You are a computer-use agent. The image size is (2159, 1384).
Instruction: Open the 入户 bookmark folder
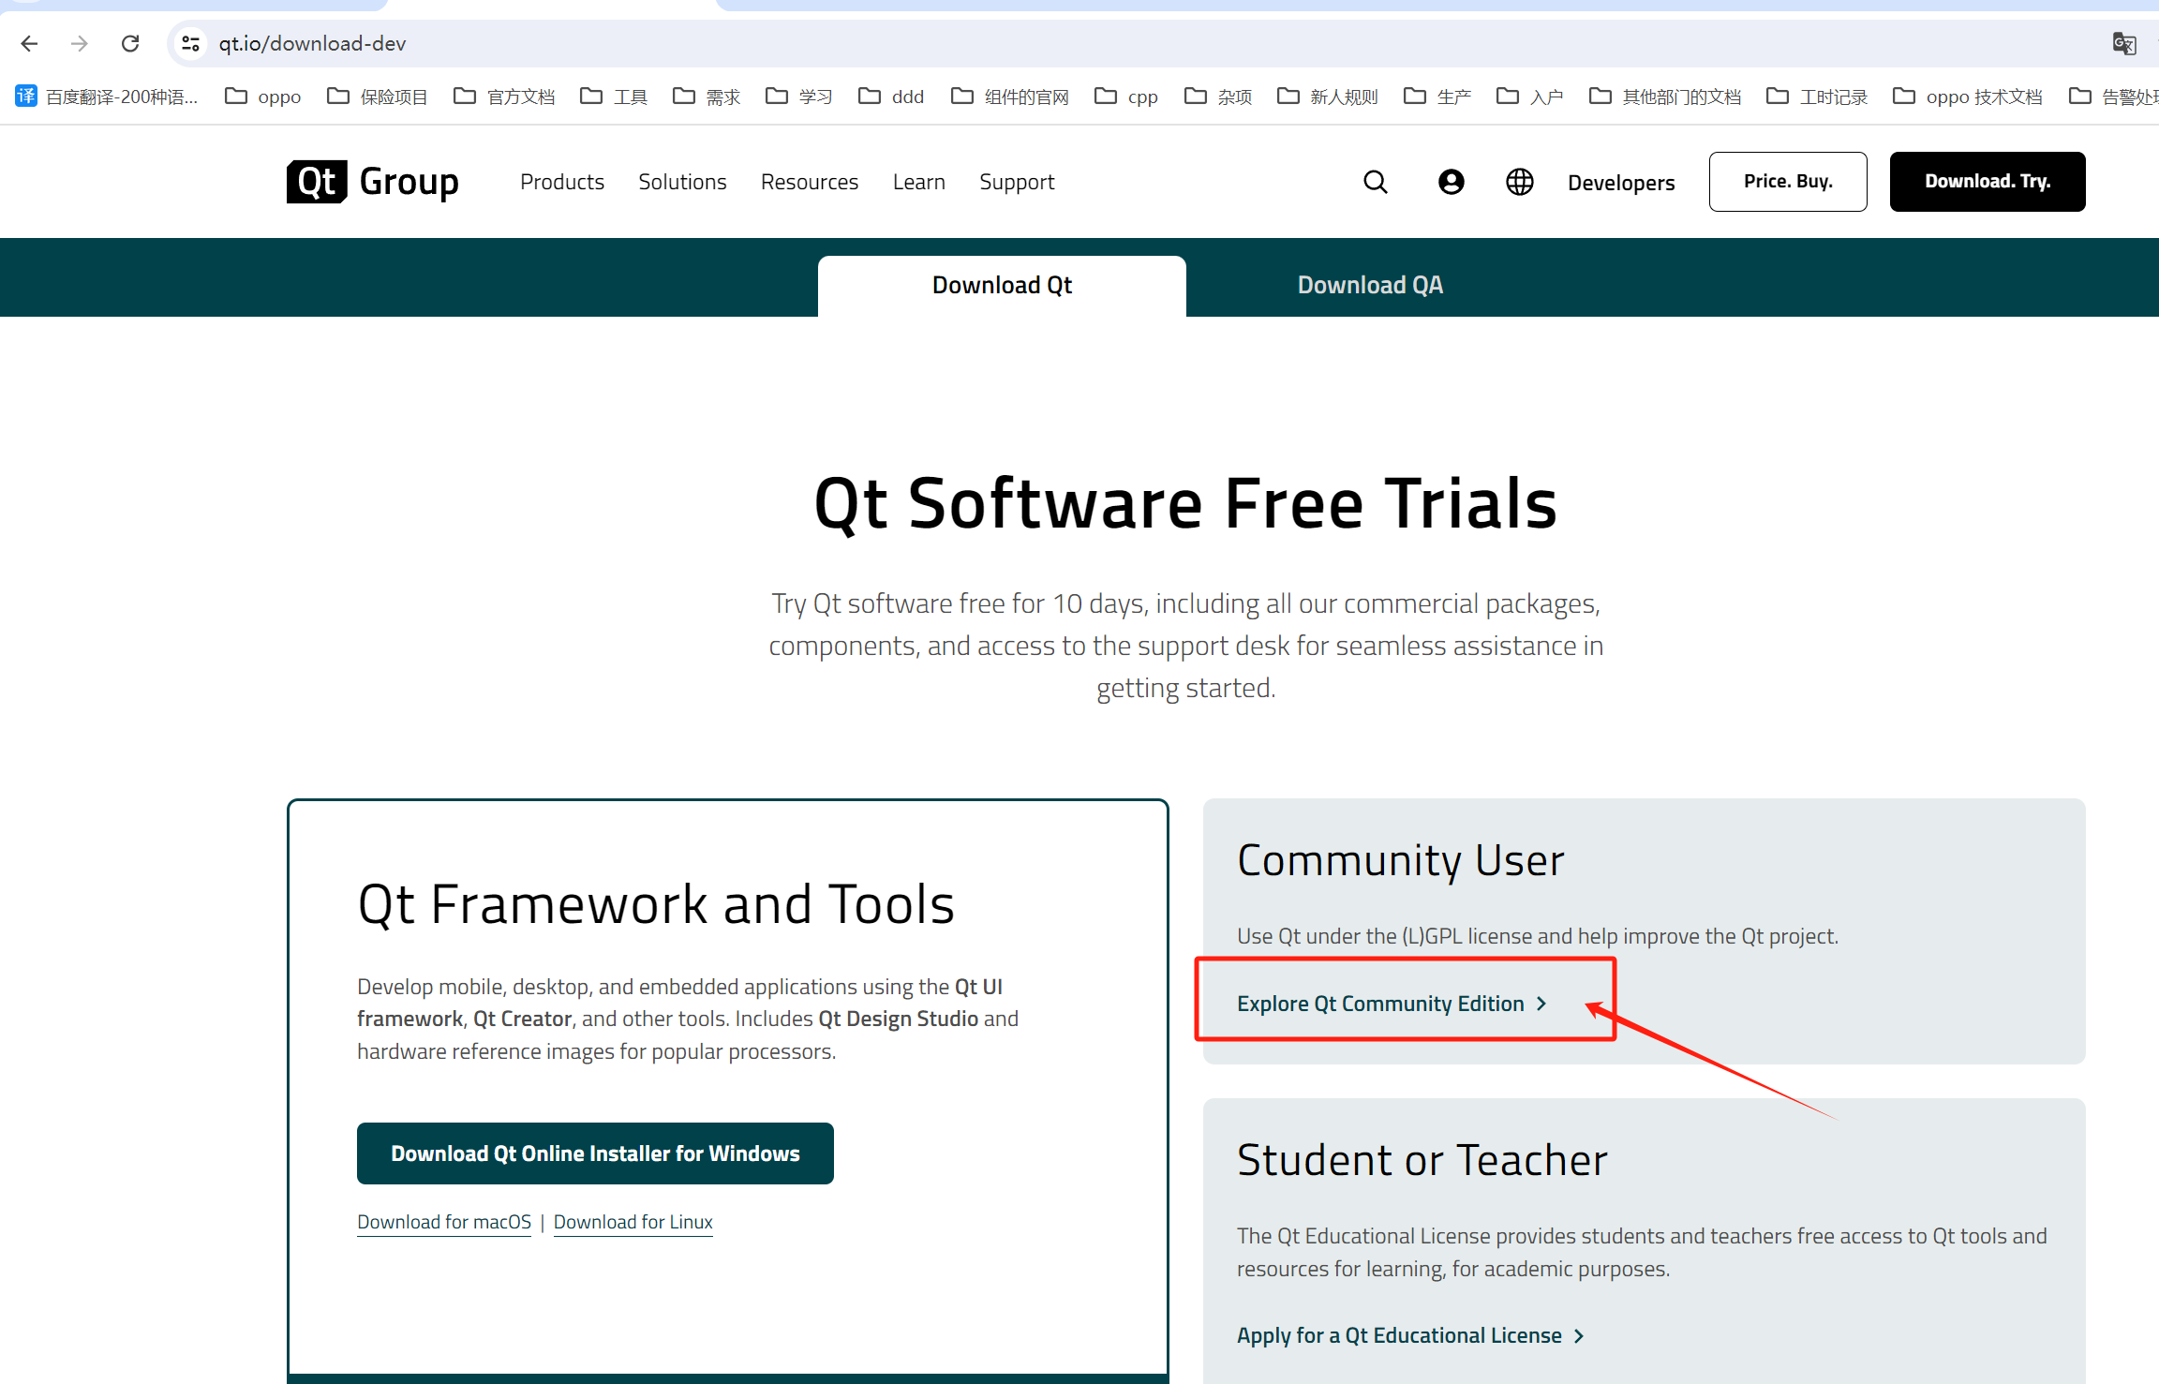pyautogui.click(x=1530, y=97)
